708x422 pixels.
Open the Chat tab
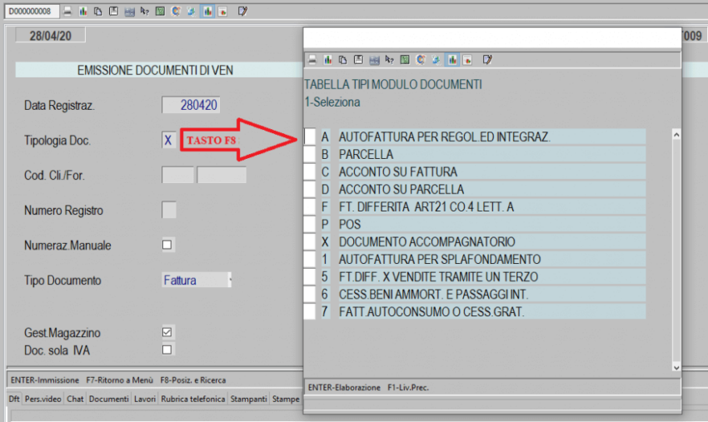click(x=75, y=399)
